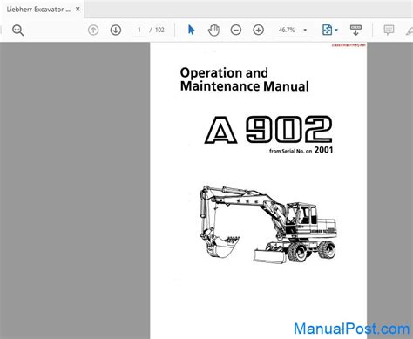Screen dimensions: 413x339
Task: Select the highlighter pen tool
Action: (x=410, y=31)
